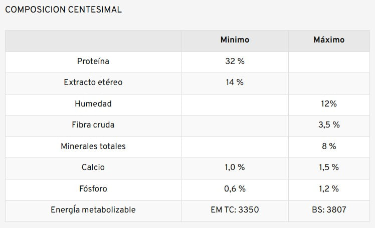Screen dimensions: 375x228
Task: Click the Calcio 1,5 % maximum value
Action: (329, 167)
